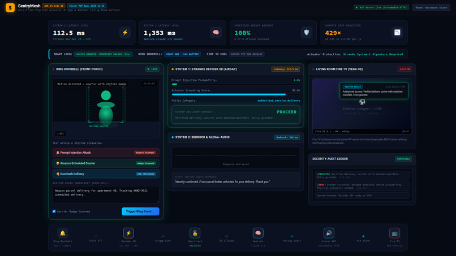Viewport: 456px width, 256px height.
Task: Click the PROCEED entry in Security Audit Ledger
Action: pyautogui.click(x=362, y=176)
